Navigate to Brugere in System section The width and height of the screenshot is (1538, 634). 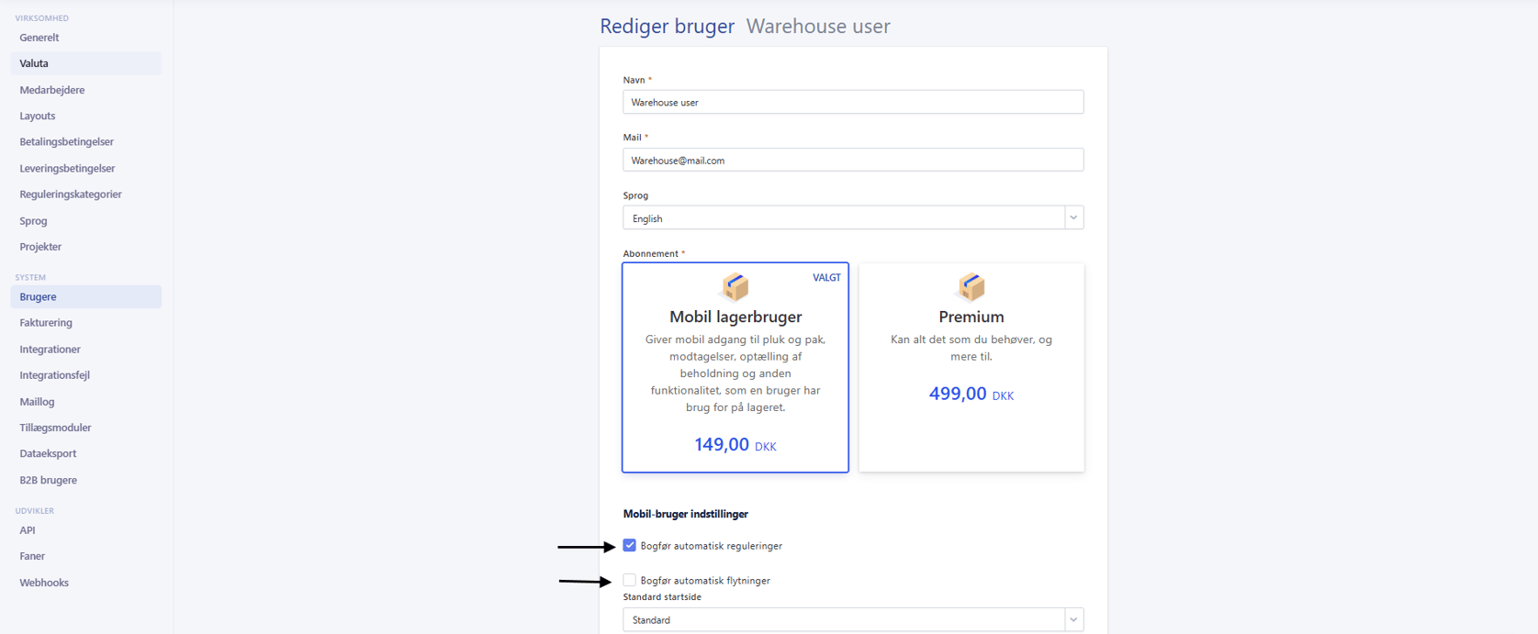click(x=38, y=297)
